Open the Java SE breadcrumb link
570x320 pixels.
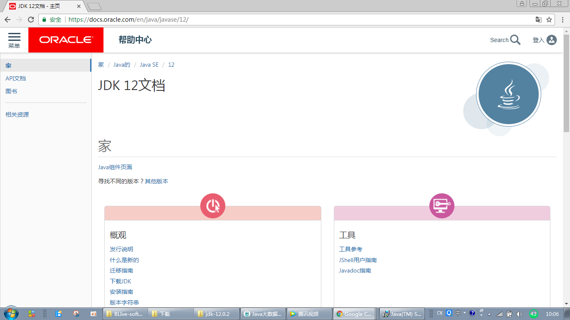click(x=149, y=65)
